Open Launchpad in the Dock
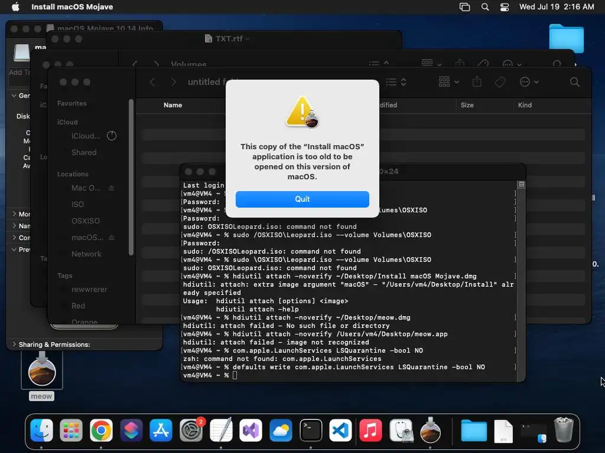605x453 pixels. pos(71,430)
